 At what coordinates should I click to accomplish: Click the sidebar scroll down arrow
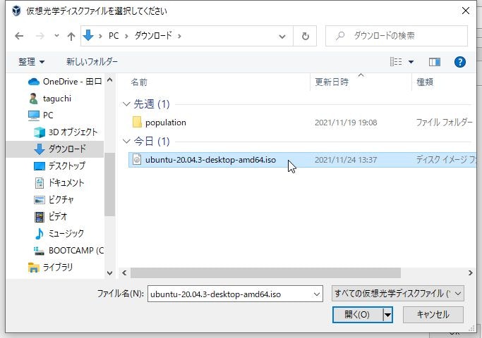click(x=110, y=273)
